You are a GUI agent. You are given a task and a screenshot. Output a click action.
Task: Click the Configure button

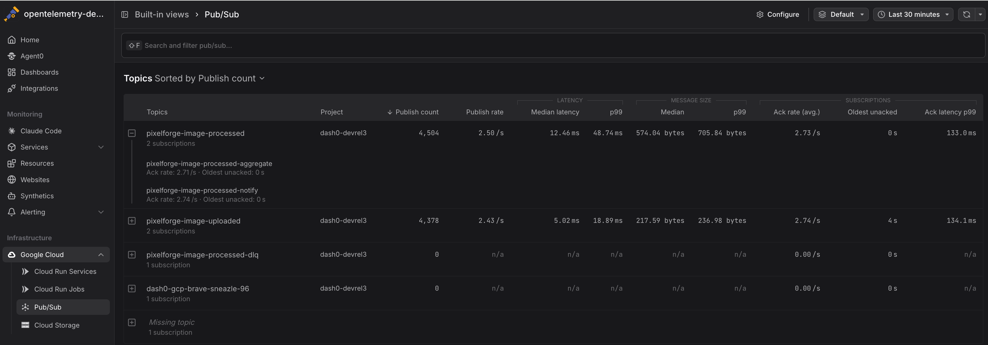pos(778,15)
